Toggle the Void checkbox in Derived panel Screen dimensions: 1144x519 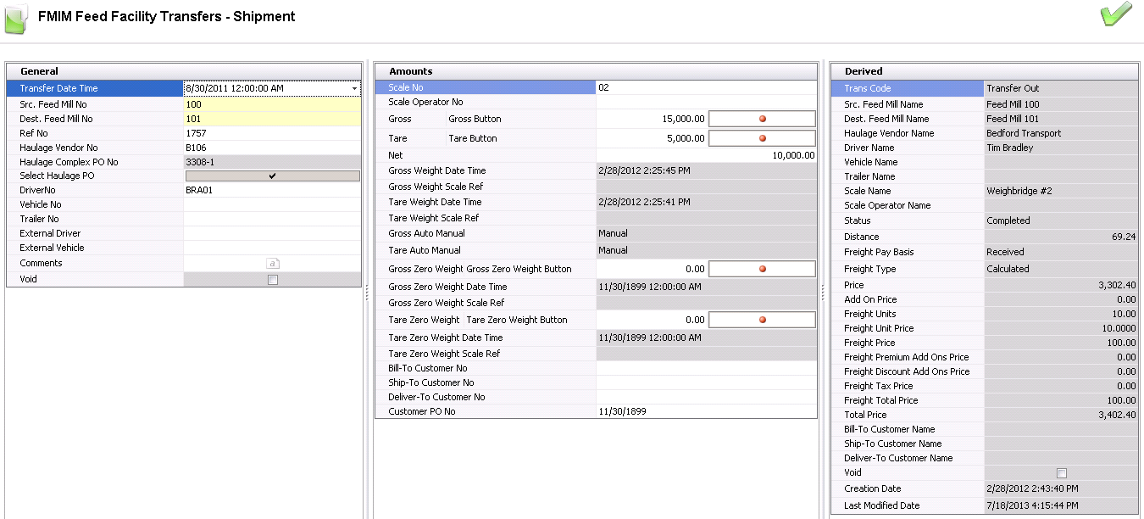click(1061, 472)
